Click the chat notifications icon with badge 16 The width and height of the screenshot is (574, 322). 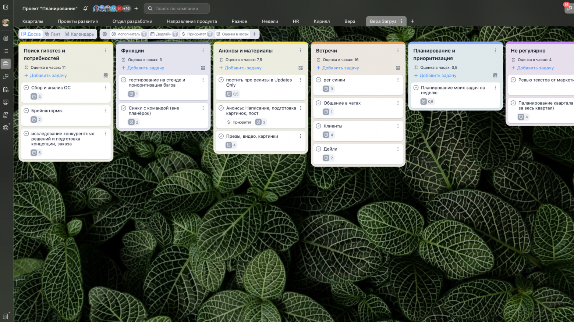pos(569,8)
